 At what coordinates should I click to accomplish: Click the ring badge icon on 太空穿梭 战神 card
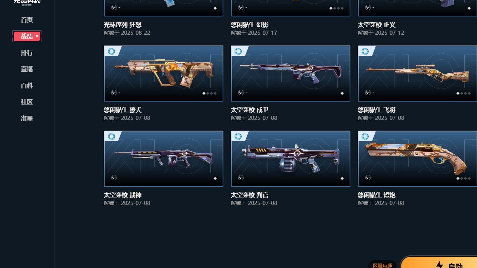point(111,137)
